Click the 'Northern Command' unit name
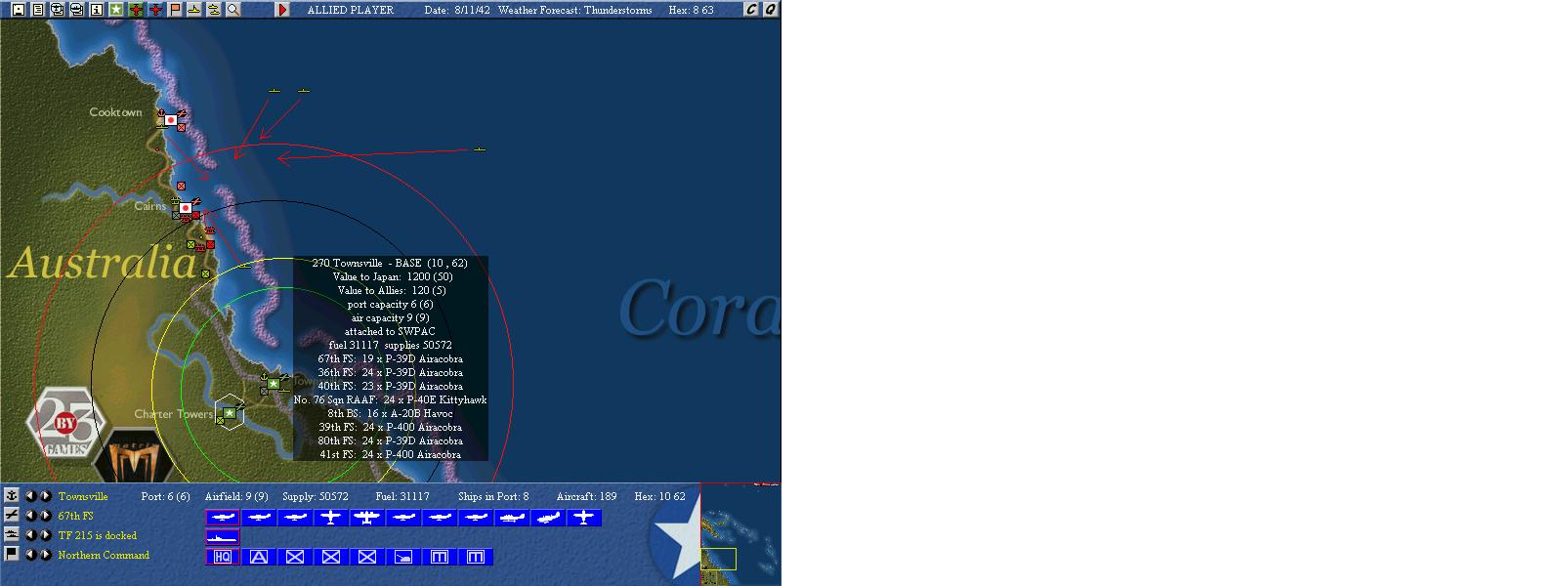This screenshot has height=586, width=1563. click(x=104, y=555)
